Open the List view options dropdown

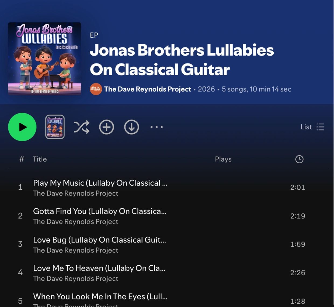coord(312,127)
